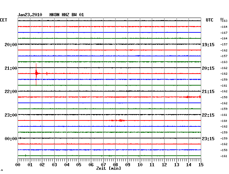
Task: Click the 14 minute axis label
Action: coord(189,165)
